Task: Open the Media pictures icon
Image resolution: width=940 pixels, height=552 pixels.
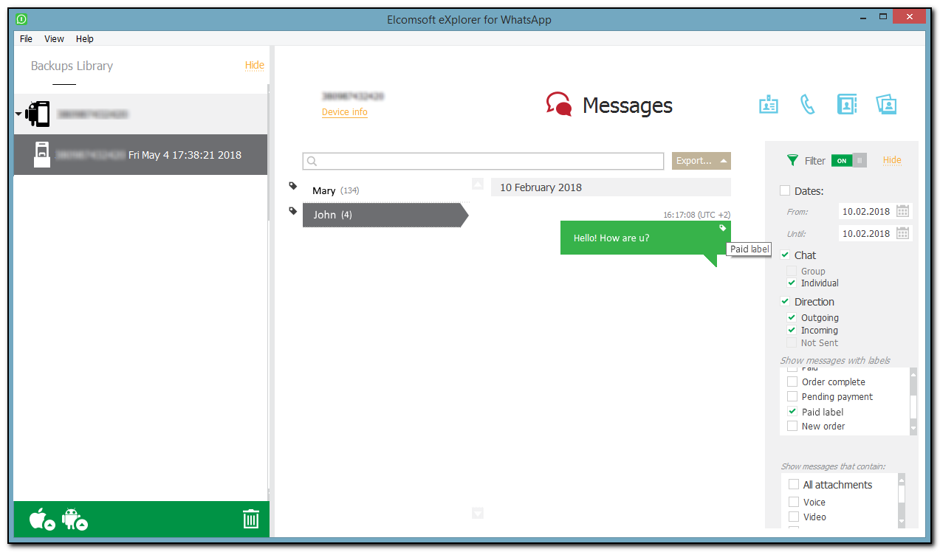Action: (x=886, y=105)
